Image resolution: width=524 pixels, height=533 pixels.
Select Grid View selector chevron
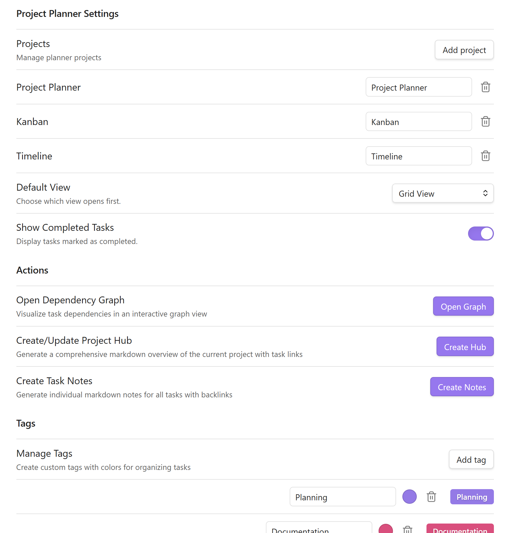pyautogui.click(x=485, y=193)
